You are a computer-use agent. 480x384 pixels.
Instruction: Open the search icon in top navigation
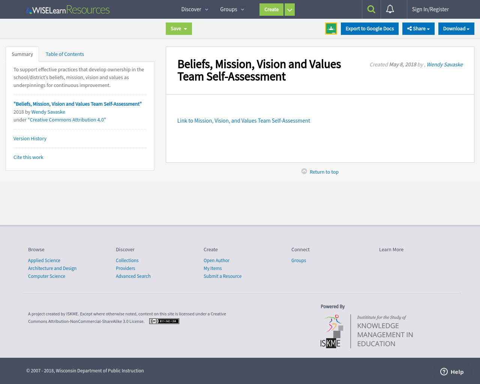pyautogui.click(x=371, y=9)
